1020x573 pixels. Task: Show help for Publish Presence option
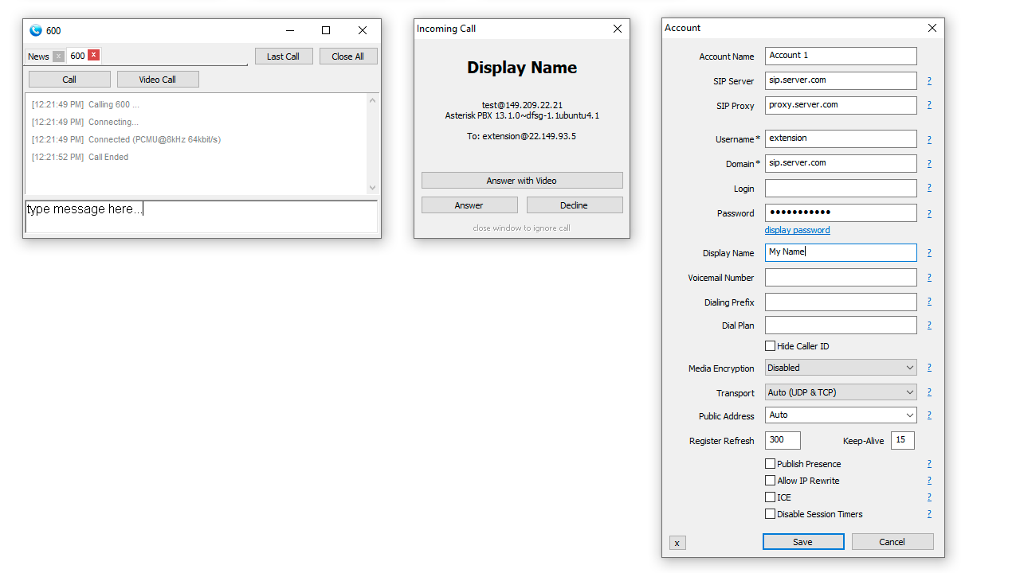point(929,464)
